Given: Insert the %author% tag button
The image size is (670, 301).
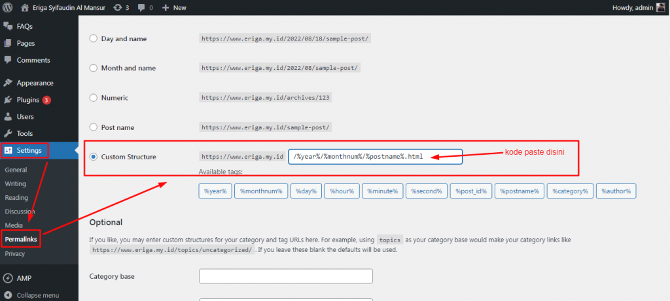Looking at the screenshot, I should (616, 191).
